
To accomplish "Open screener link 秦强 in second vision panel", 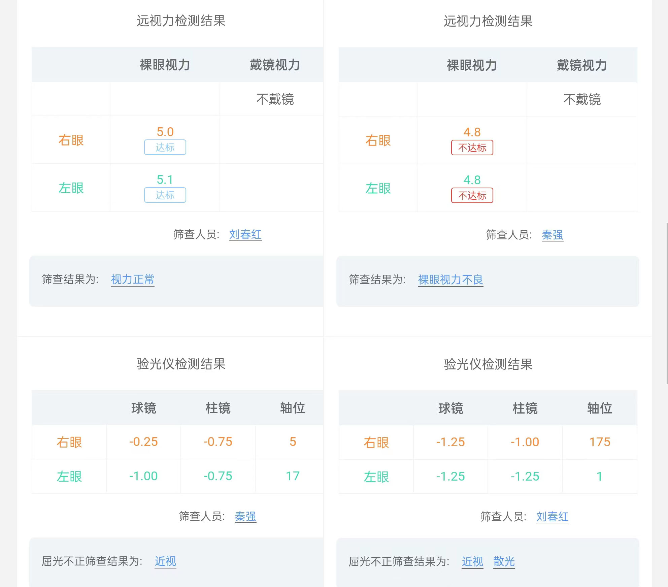I will 553,235.
